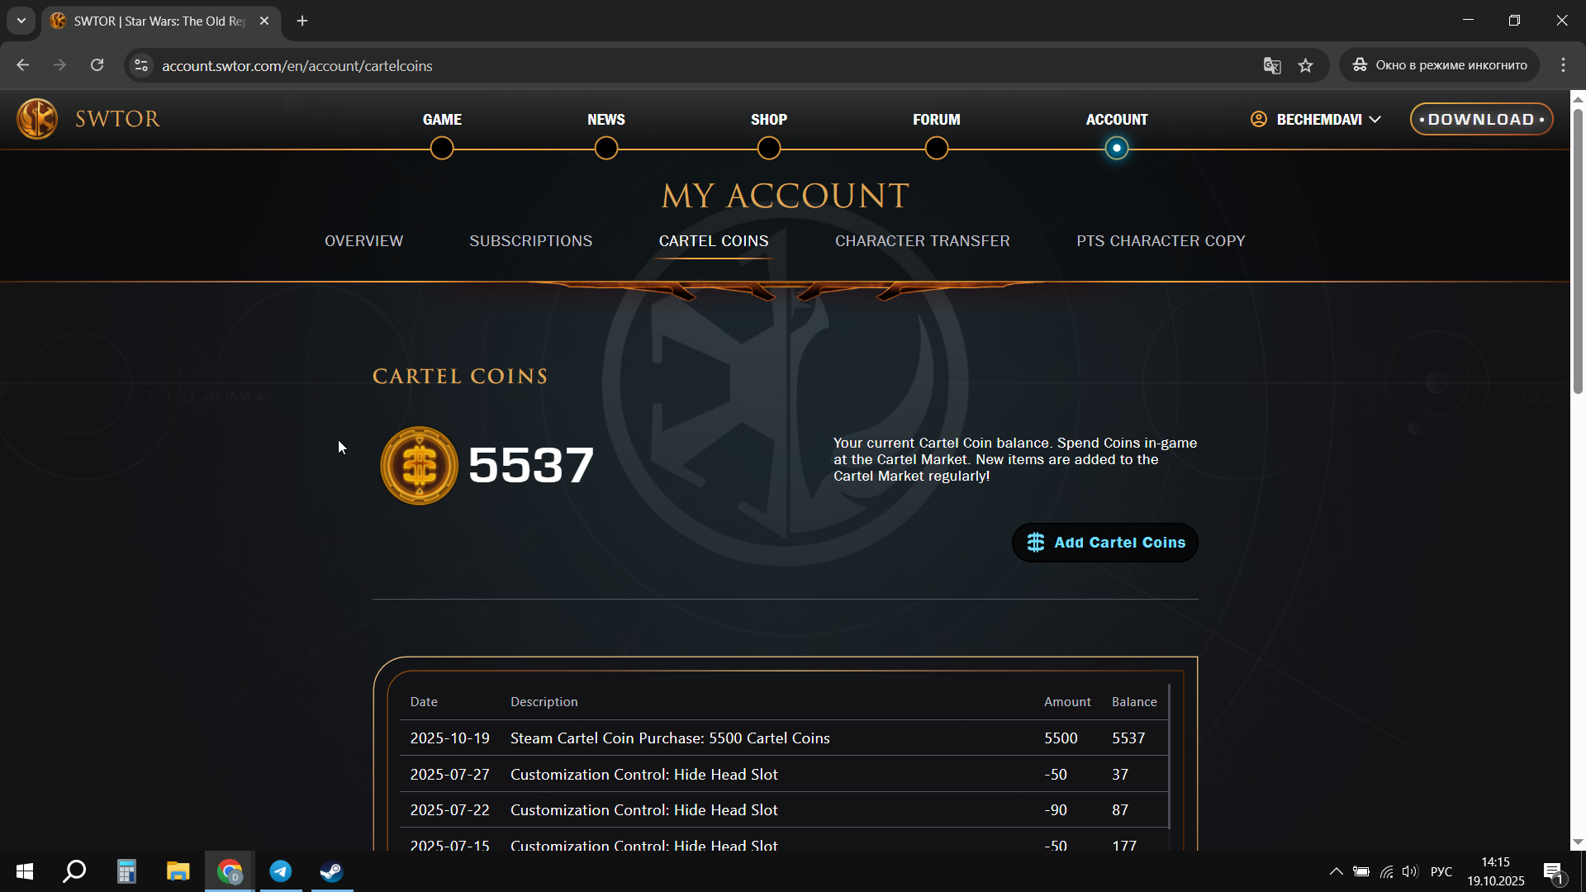
Task: Reload the page
Action: 97,65
